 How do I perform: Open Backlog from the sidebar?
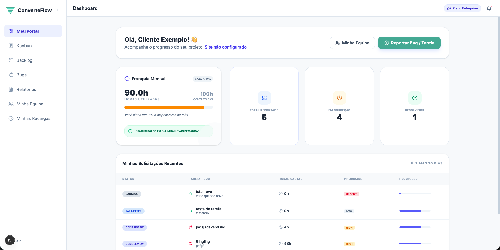pos(24,60)
